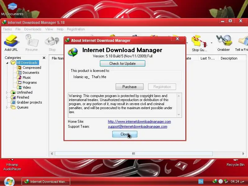Click the Grabber projects icon

click(x=13, y=102)
